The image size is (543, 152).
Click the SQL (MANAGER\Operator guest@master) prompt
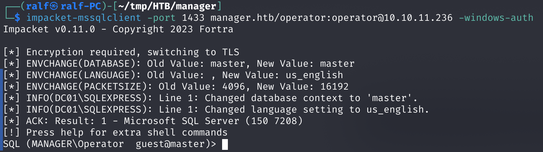110,144
